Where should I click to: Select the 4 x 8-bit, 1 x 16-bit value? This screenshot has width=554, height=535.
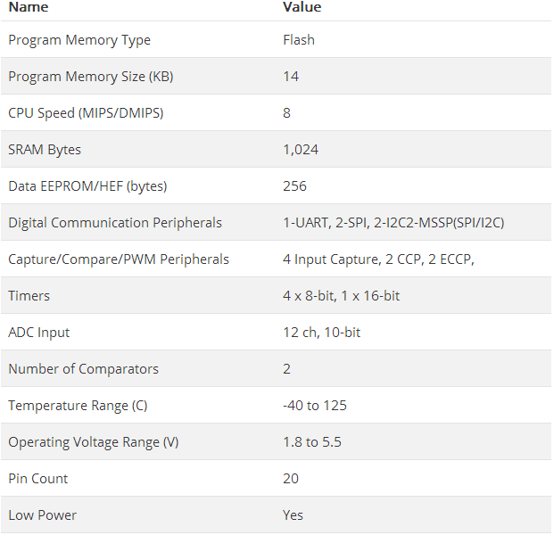(x=342, y=296)
